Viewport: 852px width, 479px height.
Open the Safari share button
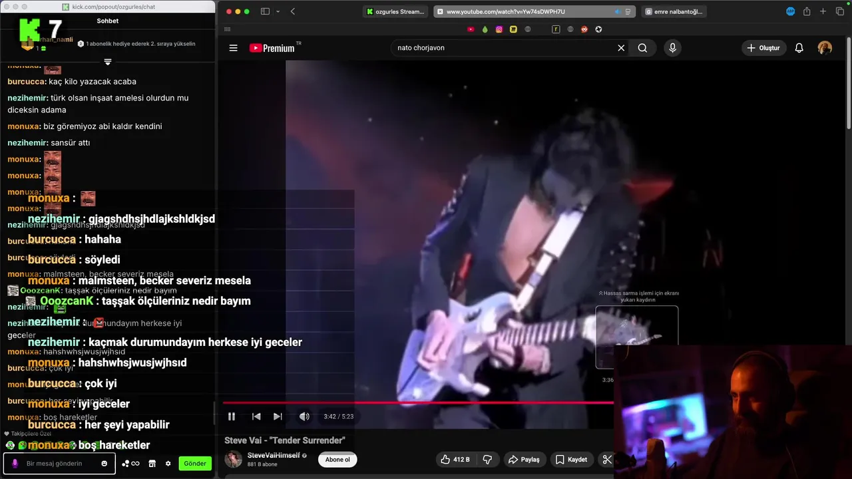[807, 11]
